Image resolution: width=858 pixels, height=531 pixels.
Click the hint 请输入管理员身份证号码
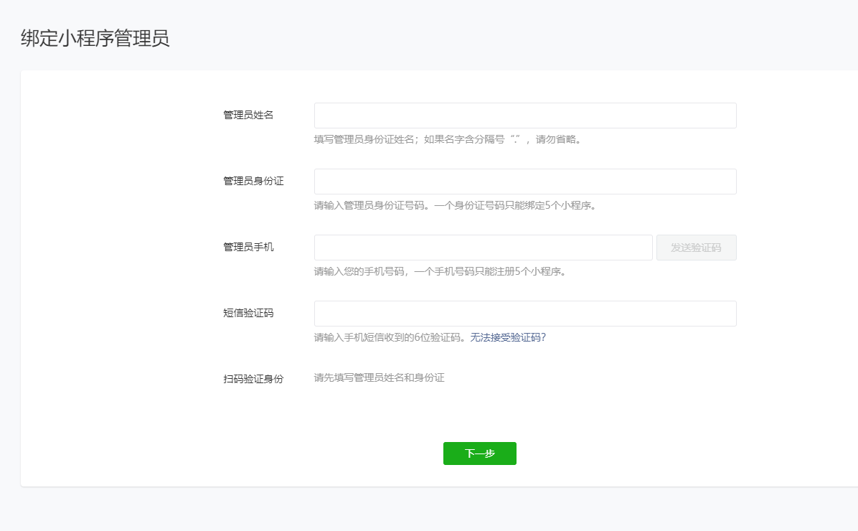click(x=372, y=205)
